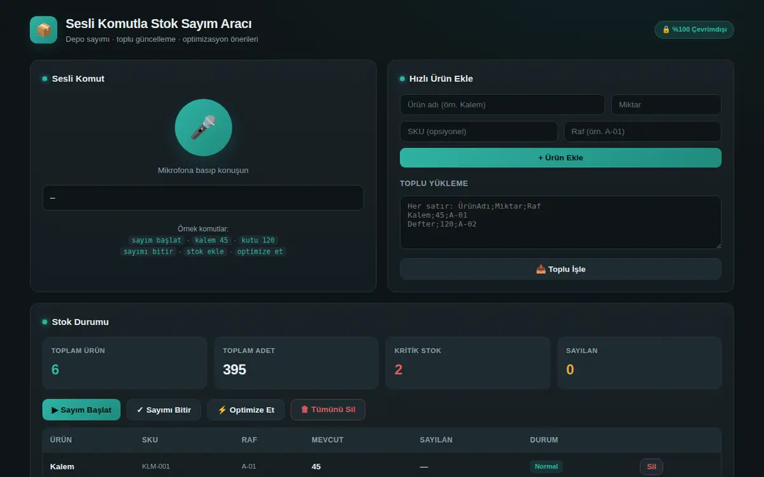
Task: Click the Sayılan stat card
Action: pyautogui.click(x=639, y=363)
